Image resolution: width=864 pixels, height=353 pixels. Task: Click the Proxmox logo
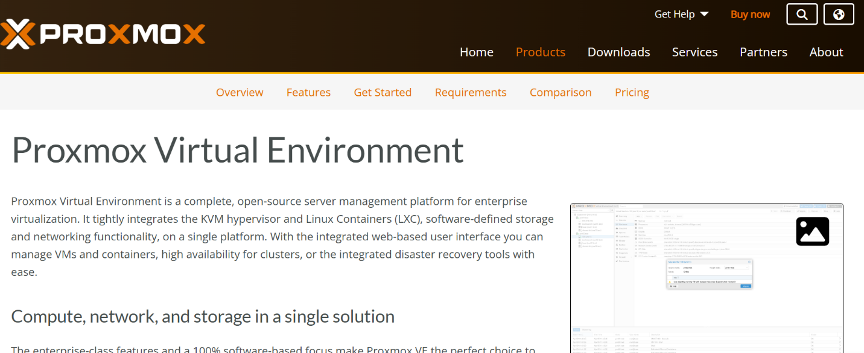click(103, 34)
